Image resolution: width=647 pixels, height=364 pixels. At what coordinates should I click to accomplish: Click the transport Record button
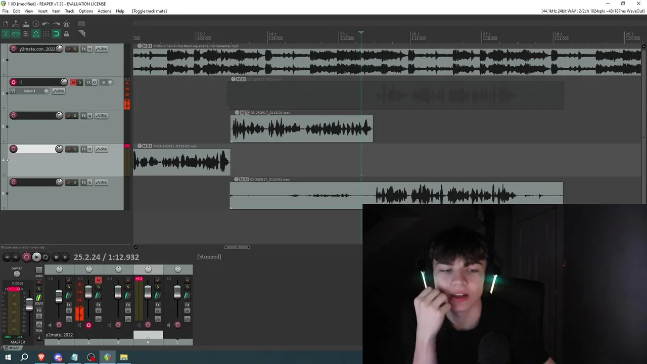(x=27, y=257)
